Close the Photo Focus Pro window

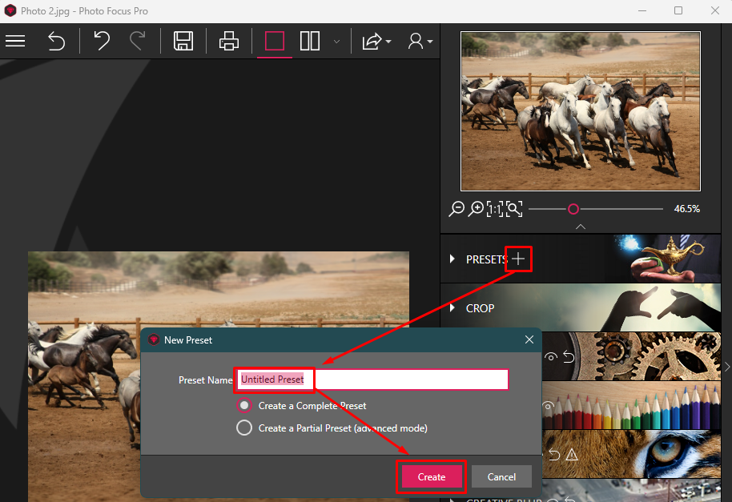click(714, 10)
